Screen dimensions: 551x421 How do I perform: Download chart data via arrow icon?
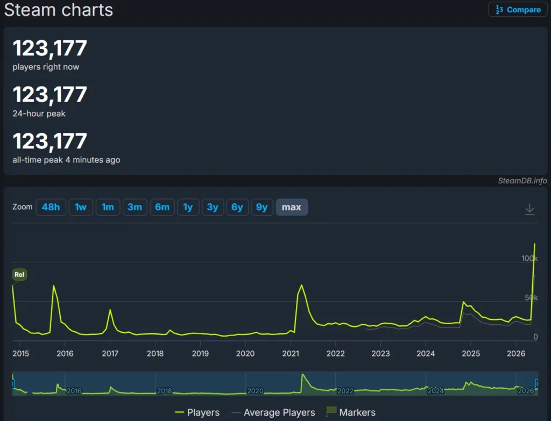(x=529, y=209)
